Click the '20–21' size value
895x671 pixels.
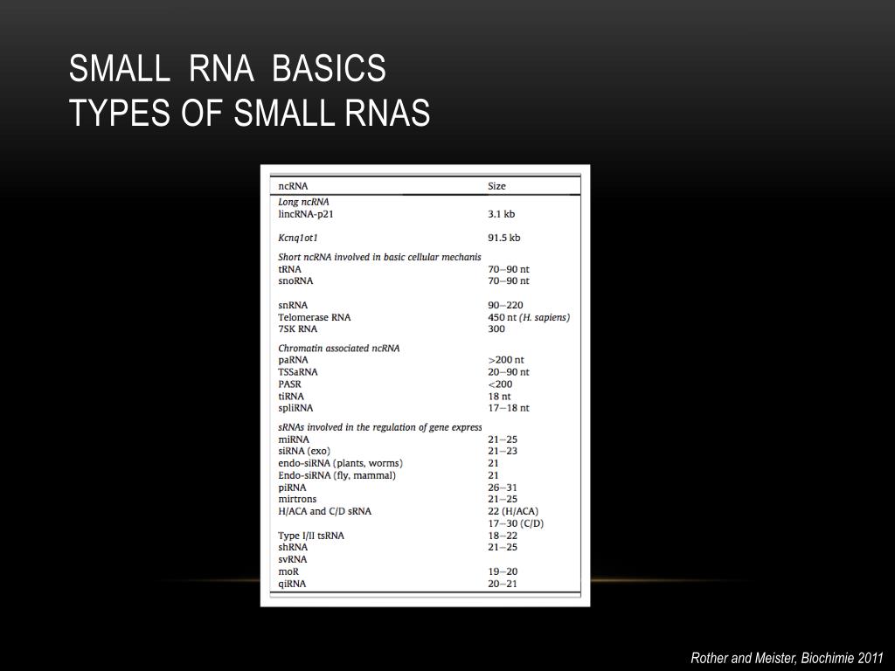[503, 584]
